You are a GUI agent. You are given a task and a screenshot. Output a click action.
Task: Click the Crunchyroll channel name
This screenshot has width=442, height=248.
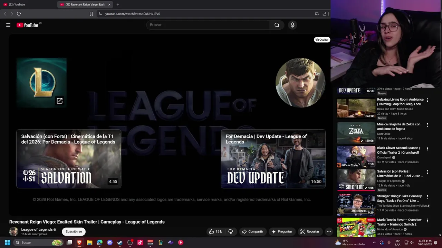coord(384,157)
